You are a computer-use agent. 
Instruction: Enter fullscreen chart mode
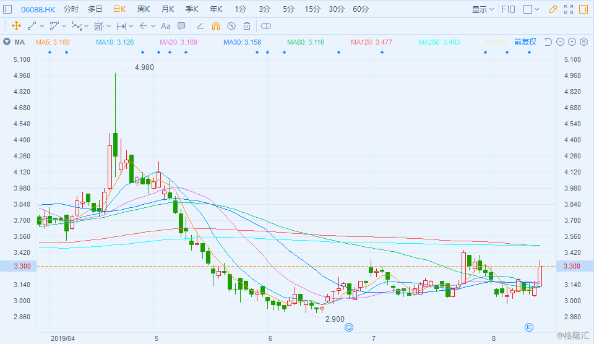[x=569, y=9]
